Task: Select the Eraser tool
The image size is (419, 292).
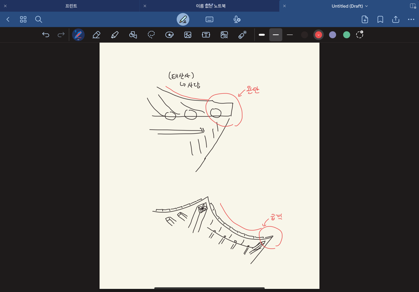Action: [97, 35]
